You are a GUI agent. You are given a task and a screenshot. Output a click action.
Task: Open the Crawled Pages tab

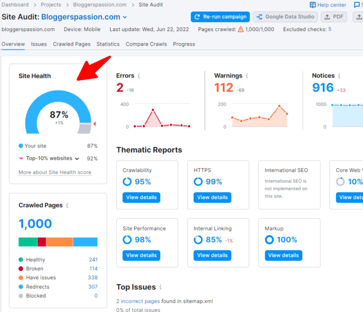click(72, 44)
